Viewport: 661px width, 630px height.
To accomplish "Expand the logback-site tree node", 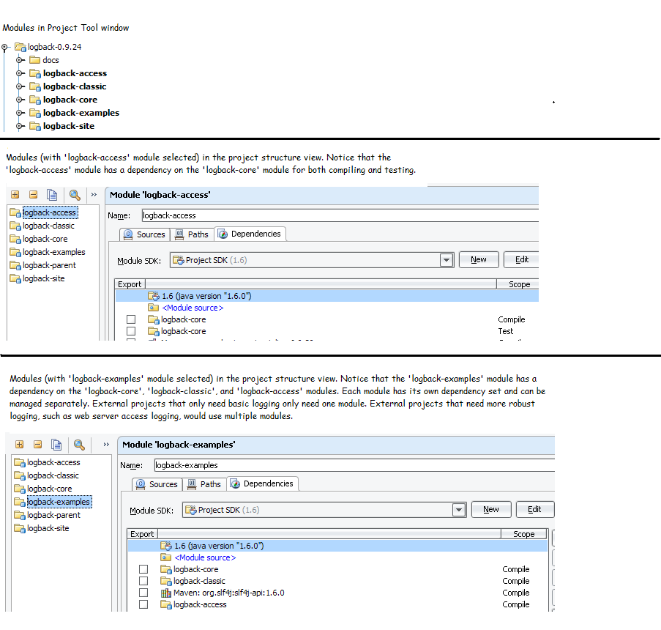I will (x=19, y=126).
